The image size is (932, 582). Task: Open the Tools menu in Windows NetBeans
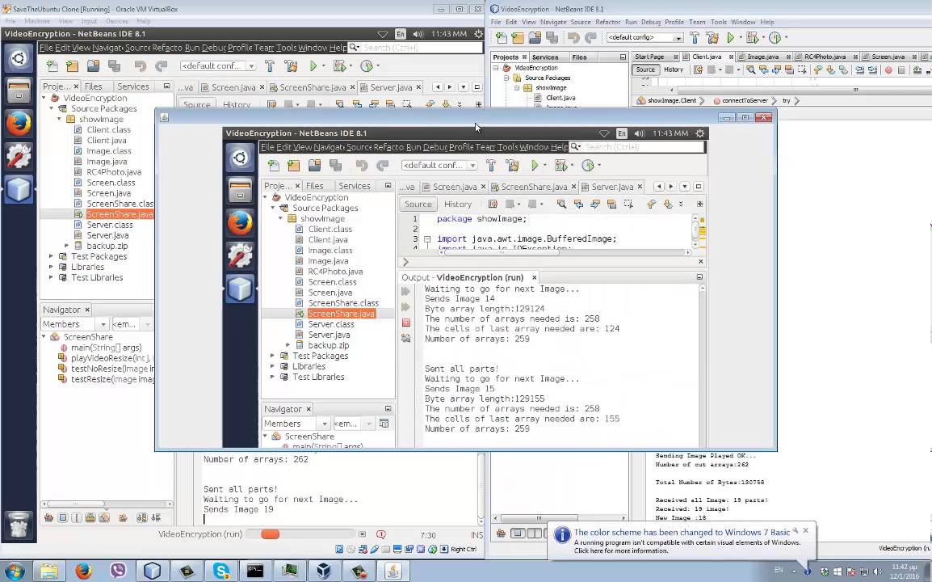[719, 22]
